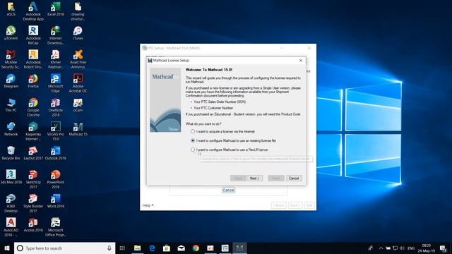Open LayOut 2017 desktop icon
Image resolution: width=452 pixels, height=254 pixels.
coord(33,153)
